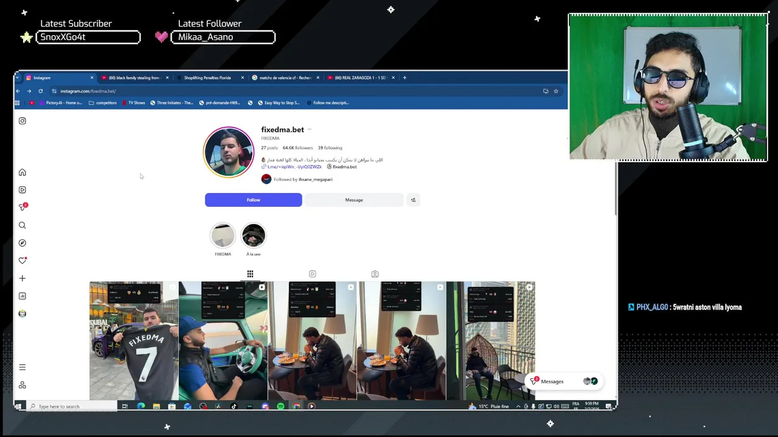Open the Instagram logo home link

(x=22, y=121)
